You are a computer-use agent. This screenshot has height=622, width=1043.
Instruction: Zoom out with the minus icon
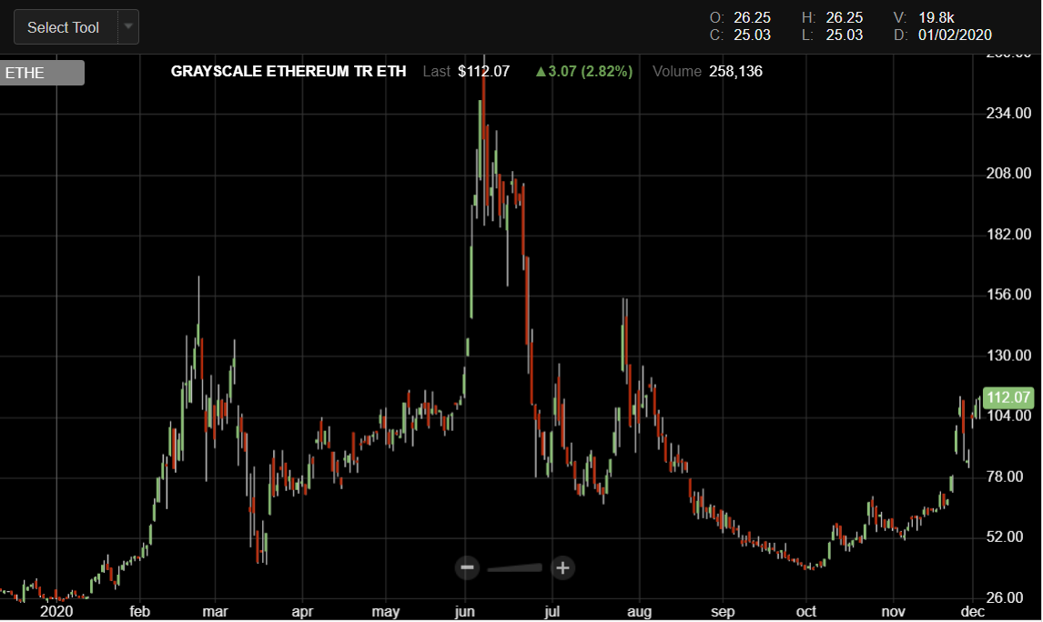tap(467, 567)
